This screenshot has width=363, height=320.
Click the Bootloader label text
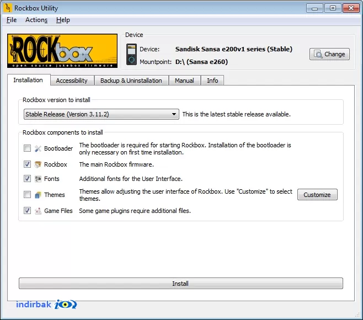(58, 148)
